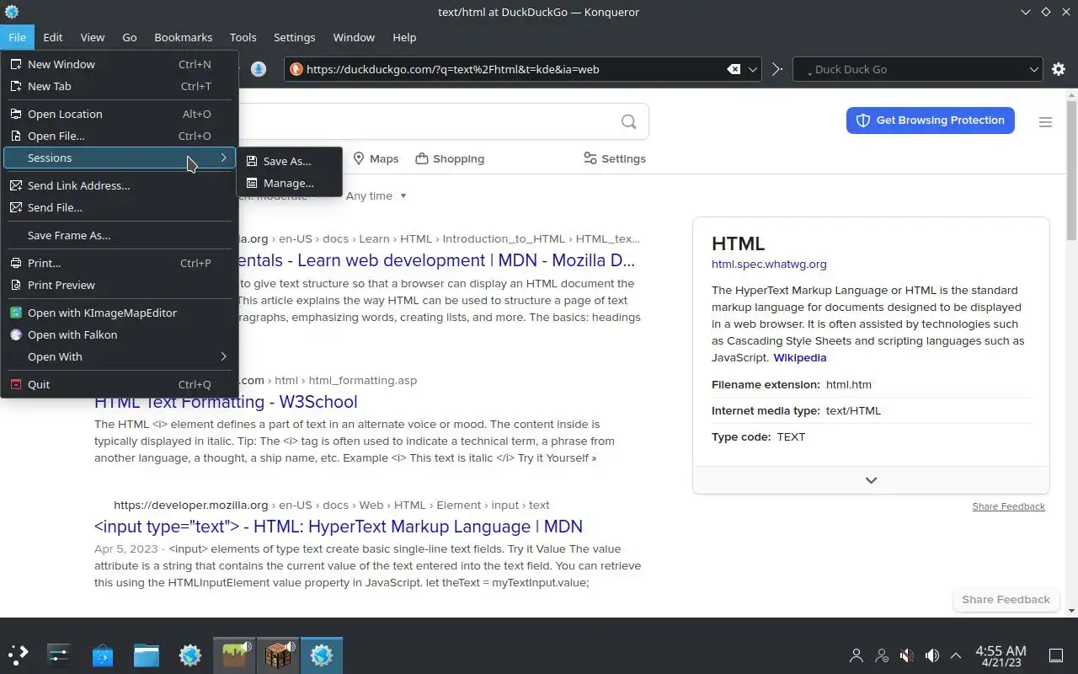Open the search engine dropdown arrow

pos(1034,69)
